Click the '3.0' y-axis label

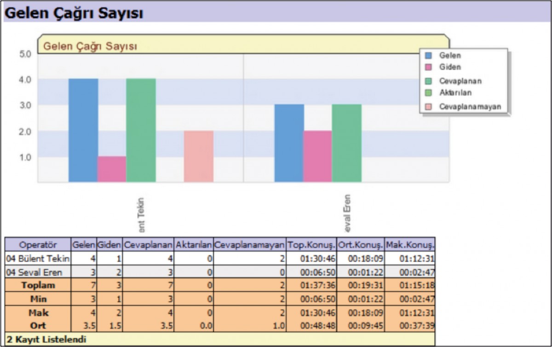[x=25, y=105]
